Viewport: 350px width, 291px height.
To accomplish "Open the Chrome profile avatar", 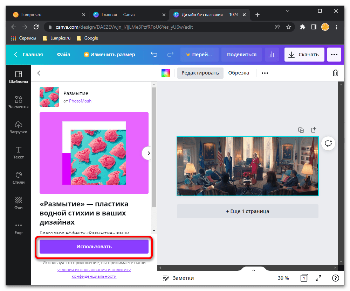I will (325, 27).
